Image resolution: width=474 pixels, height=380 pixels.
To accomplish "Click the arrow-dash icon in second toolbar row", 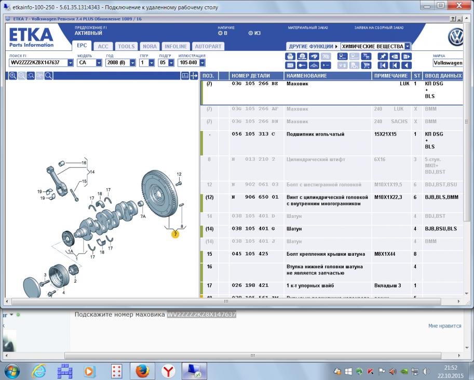I will click(x=326, y=65).
